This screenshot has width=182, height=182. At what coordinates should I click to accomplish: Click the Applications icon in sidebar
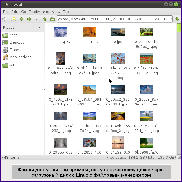point(5,57)
